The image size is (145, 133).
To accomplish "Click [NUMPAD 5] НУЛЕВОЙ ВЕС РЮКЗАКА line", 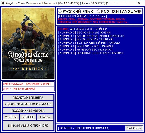I will point(85,50).
